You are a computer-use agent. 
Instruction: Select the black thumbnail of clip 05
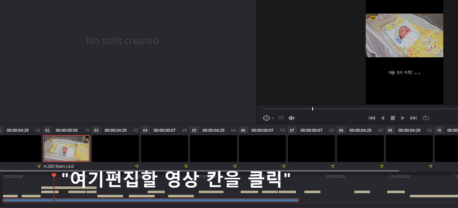214,148
